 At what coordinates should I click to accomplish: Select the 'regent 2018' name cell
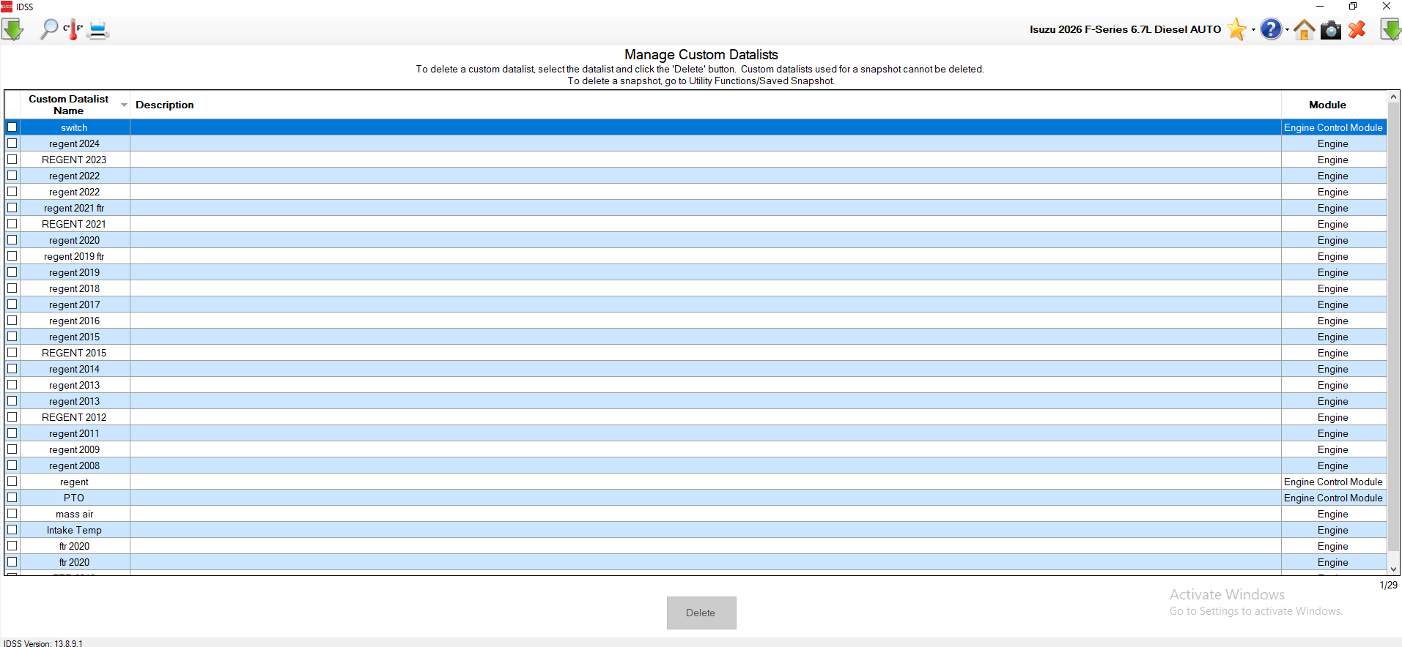click(x=74, y=288)
